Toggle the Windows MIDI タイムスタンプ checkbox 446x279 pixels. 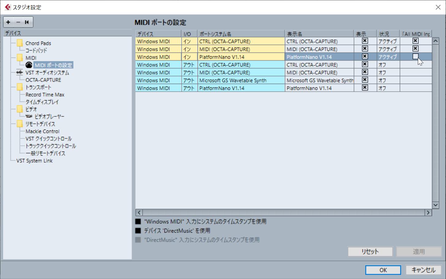(138, 222)
